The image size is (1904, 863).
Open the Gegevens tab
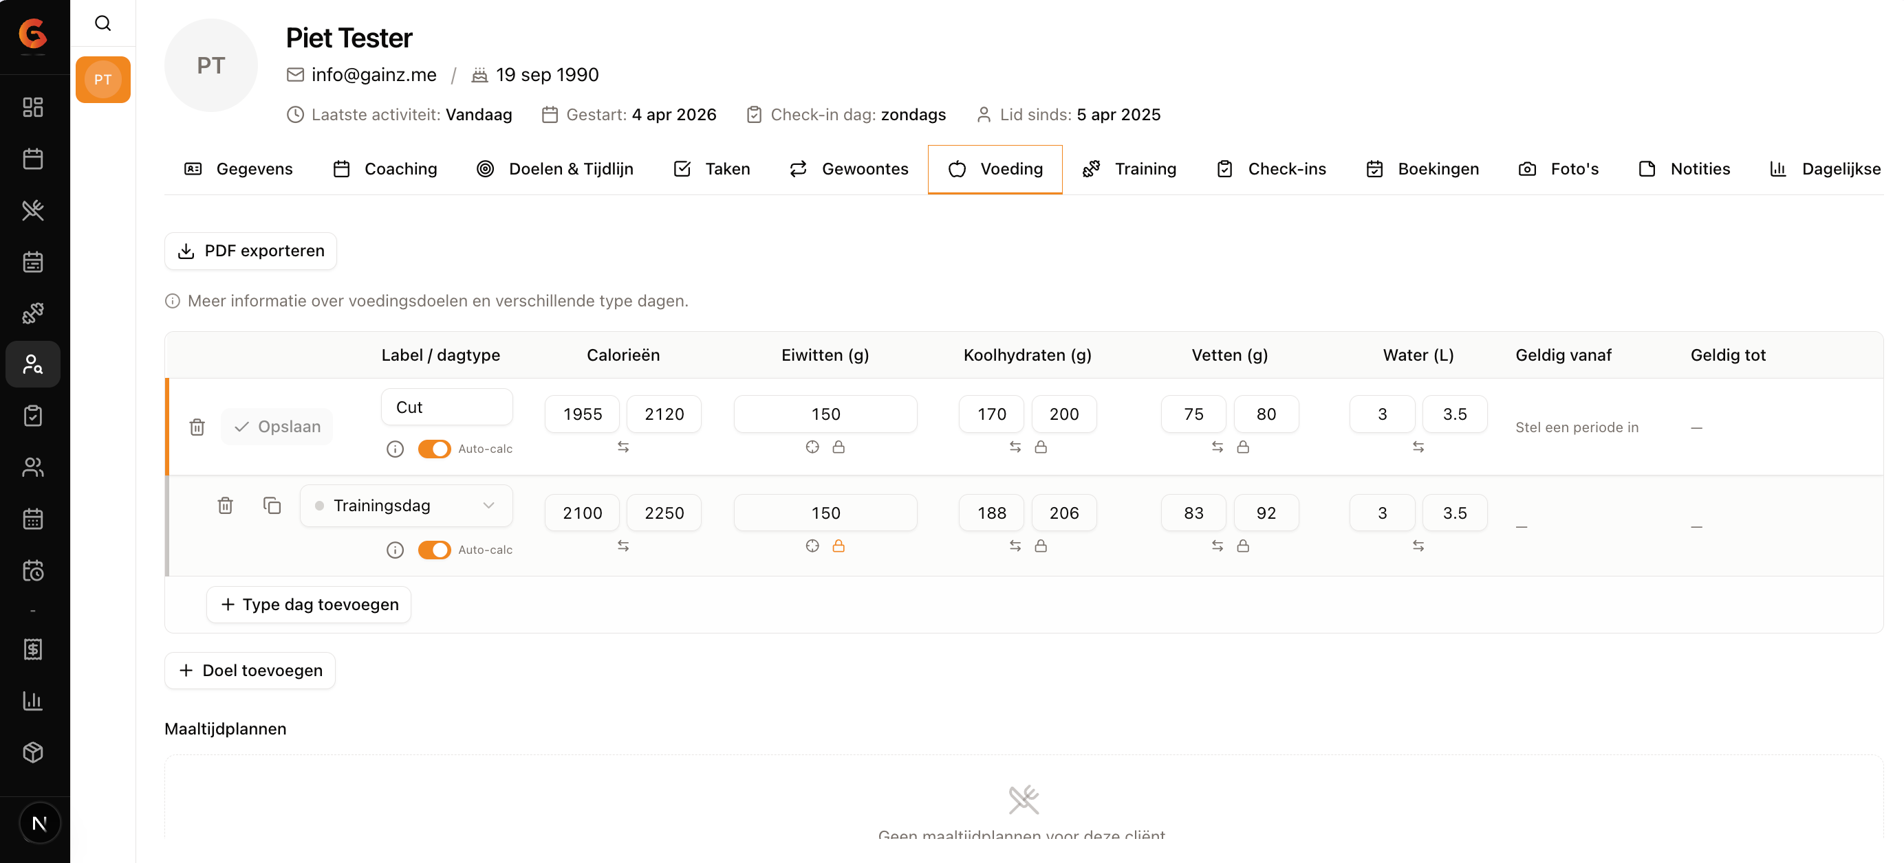tap(238, 169)
